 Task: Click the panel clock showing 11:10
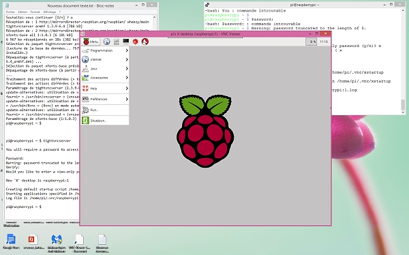pyautogui.click(x=324, y=42)
